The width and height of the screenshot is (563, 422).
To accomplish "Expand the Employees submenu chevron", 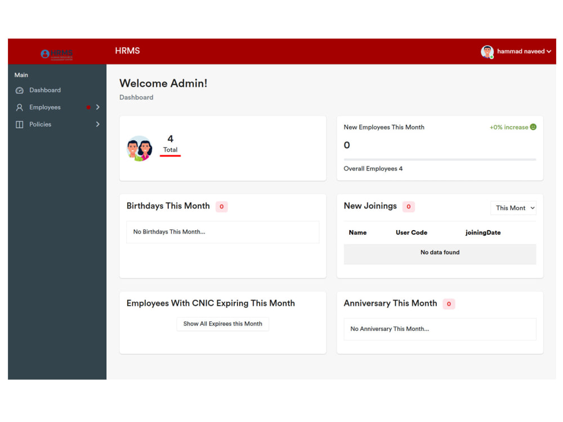I will (x=97, y=107).
